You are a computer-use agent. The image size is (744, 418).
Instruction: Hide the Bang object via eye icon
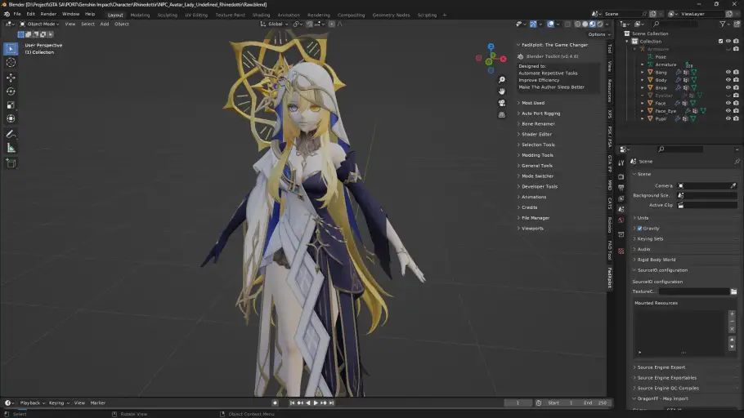pos(728,73)
